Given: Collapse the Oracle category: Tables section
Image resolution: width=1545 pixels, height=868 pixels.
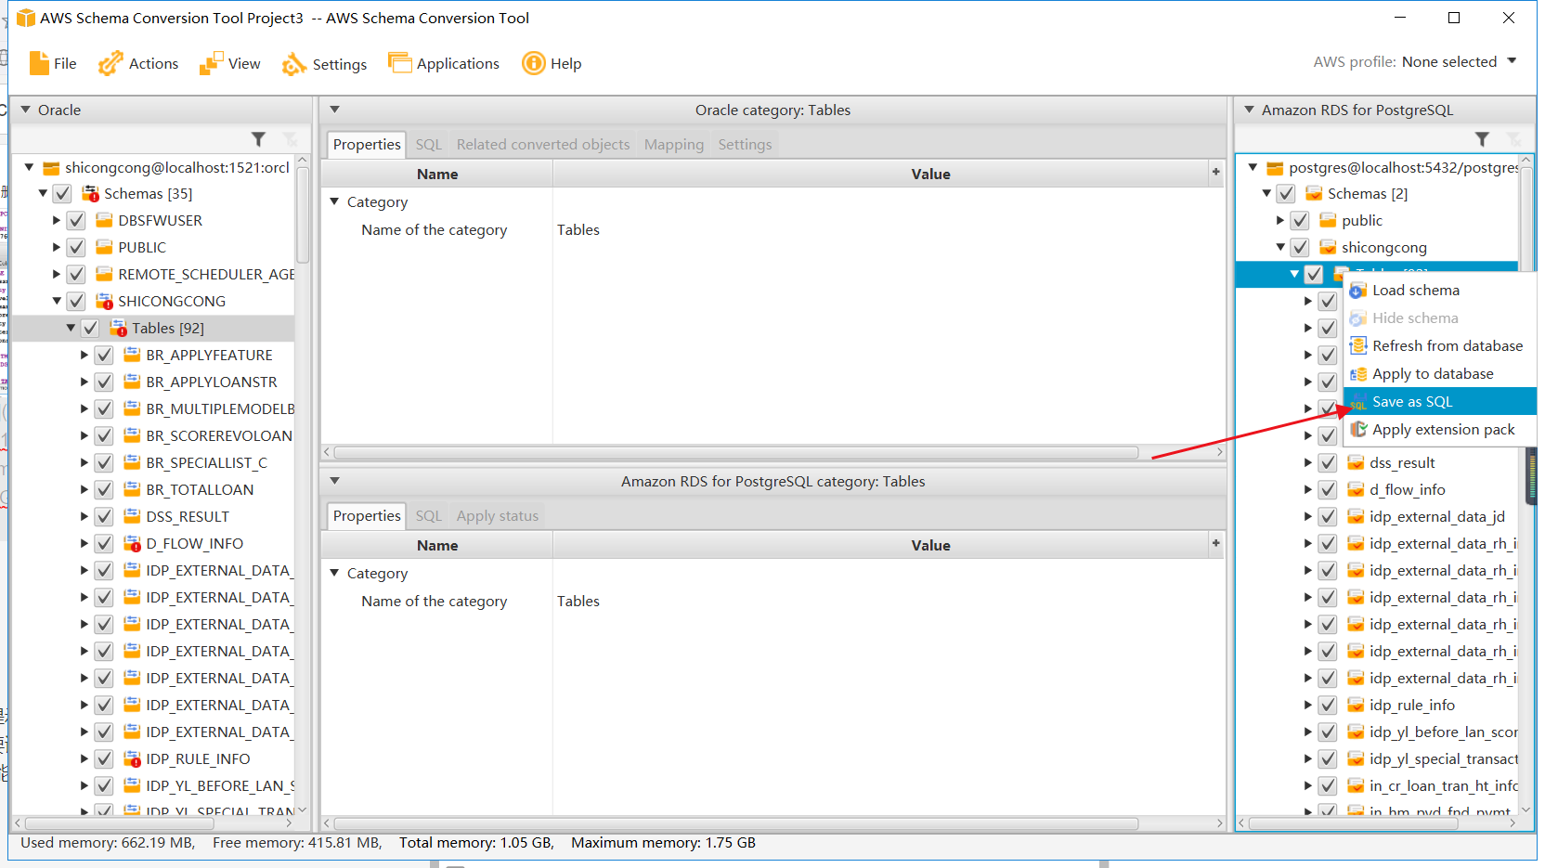Looking at the screenshot, I should tap(335, 110).
